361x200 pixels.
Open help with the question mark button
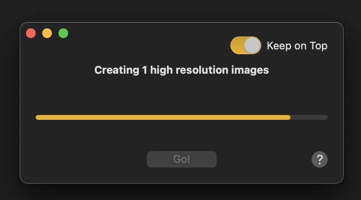click(x=320, y=160)
